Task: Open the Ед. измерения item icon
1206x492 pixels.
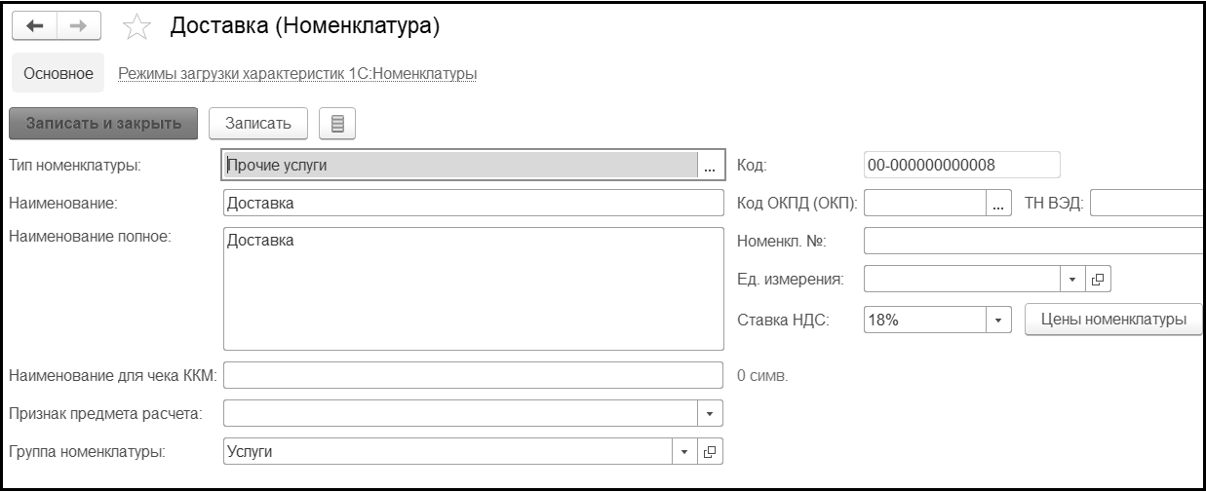Action: tap(1098, 280)
